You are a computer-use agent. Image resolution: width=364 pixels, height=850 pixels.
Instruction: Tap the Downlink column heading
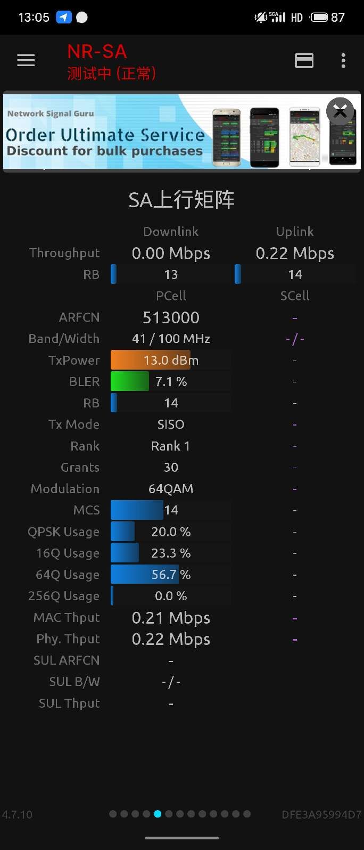(170, 231)
